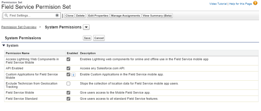Click 'Give users access to the Mobile Field Service app' text
The image size is (261, 111).
pos(115,92)
